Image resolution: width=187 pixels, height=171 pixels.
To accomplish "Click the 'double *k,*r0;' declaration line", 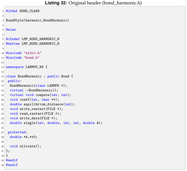I will pyautogui.click(x=24, y=137).
